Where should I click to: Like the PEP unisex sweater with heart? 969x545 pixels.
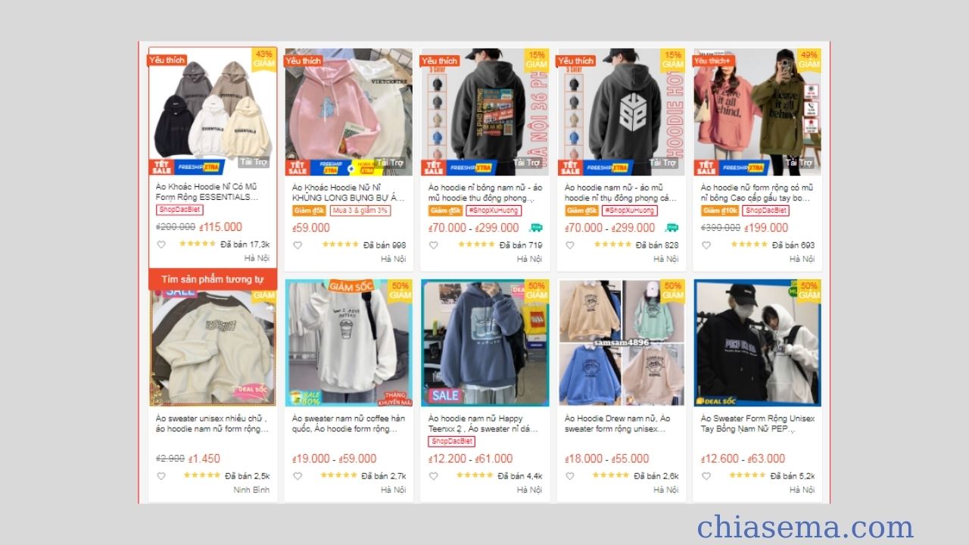706,476
